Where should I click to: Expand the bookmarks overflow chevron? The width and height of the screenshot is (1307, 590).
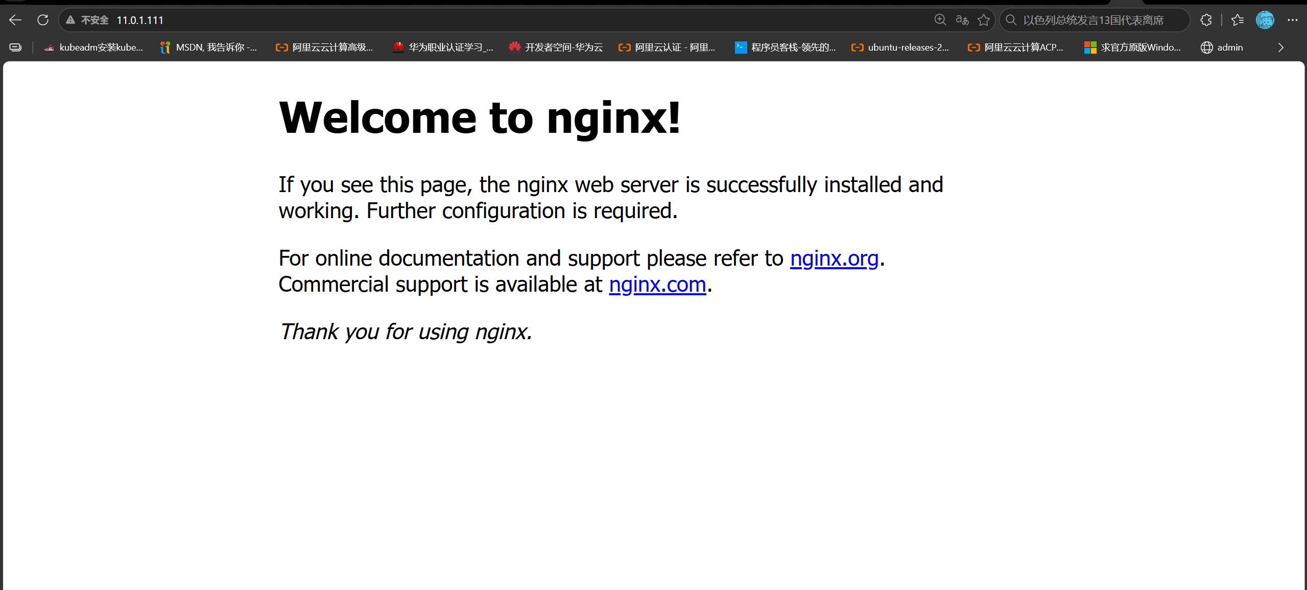pyautogui.click(x=1280, y=48)
